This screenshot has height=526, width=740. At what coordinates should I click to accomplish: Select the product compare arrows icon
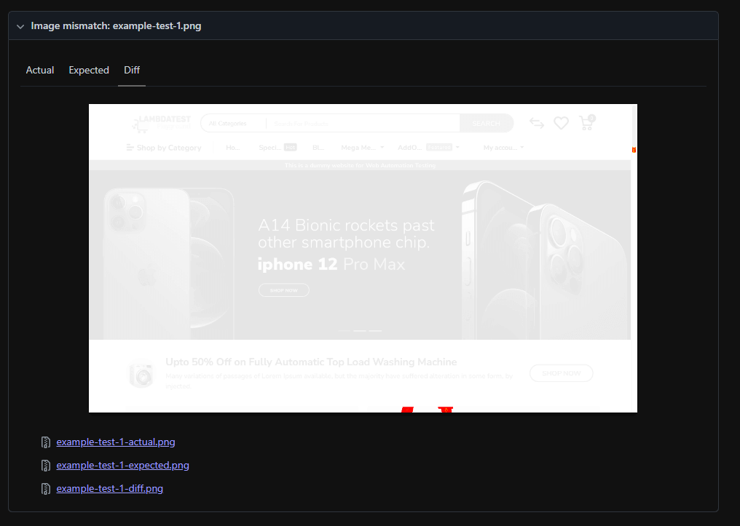point(536,123)
